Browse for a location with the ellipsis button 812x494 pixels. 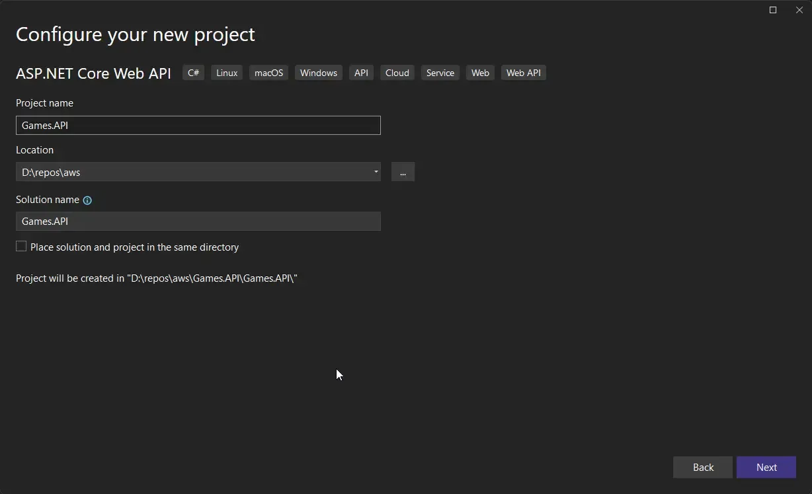[403, 172]
